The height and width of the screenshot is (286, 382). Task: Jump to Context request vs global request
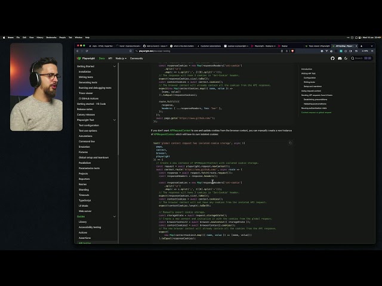point(316,113)
